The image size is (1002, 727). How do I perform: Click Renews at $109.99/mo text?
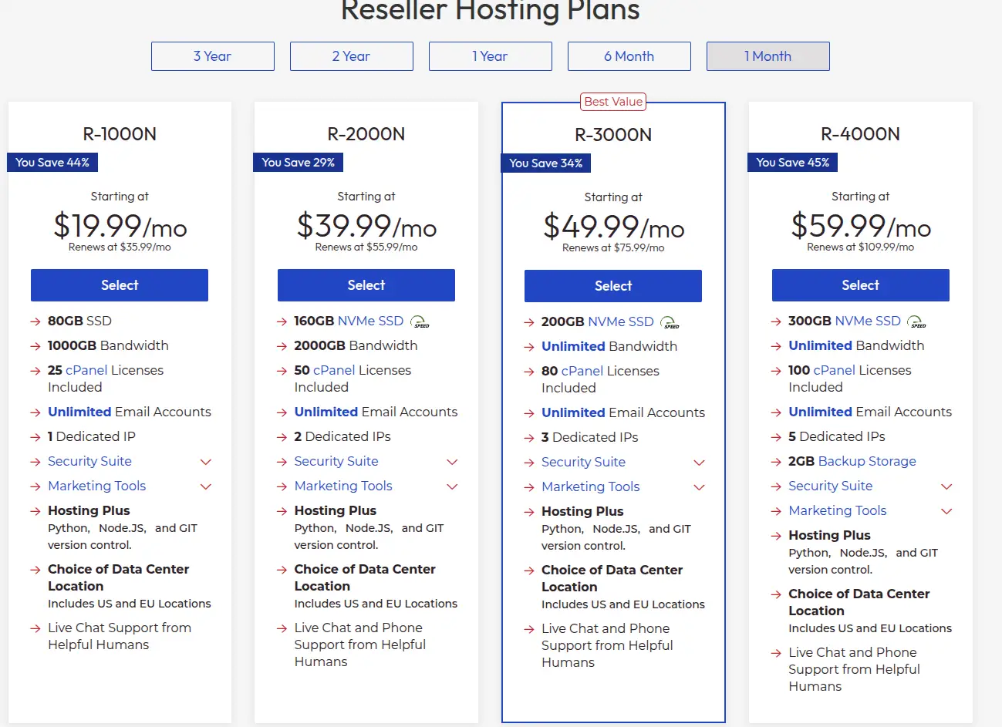click(861, 247)
